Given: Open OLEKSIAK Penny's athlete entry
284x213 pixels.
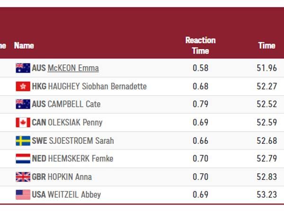Looking at the screenshot, I should point(75,123).
